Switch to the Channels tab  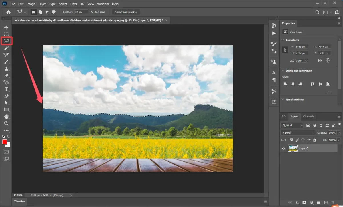[308, 116]
